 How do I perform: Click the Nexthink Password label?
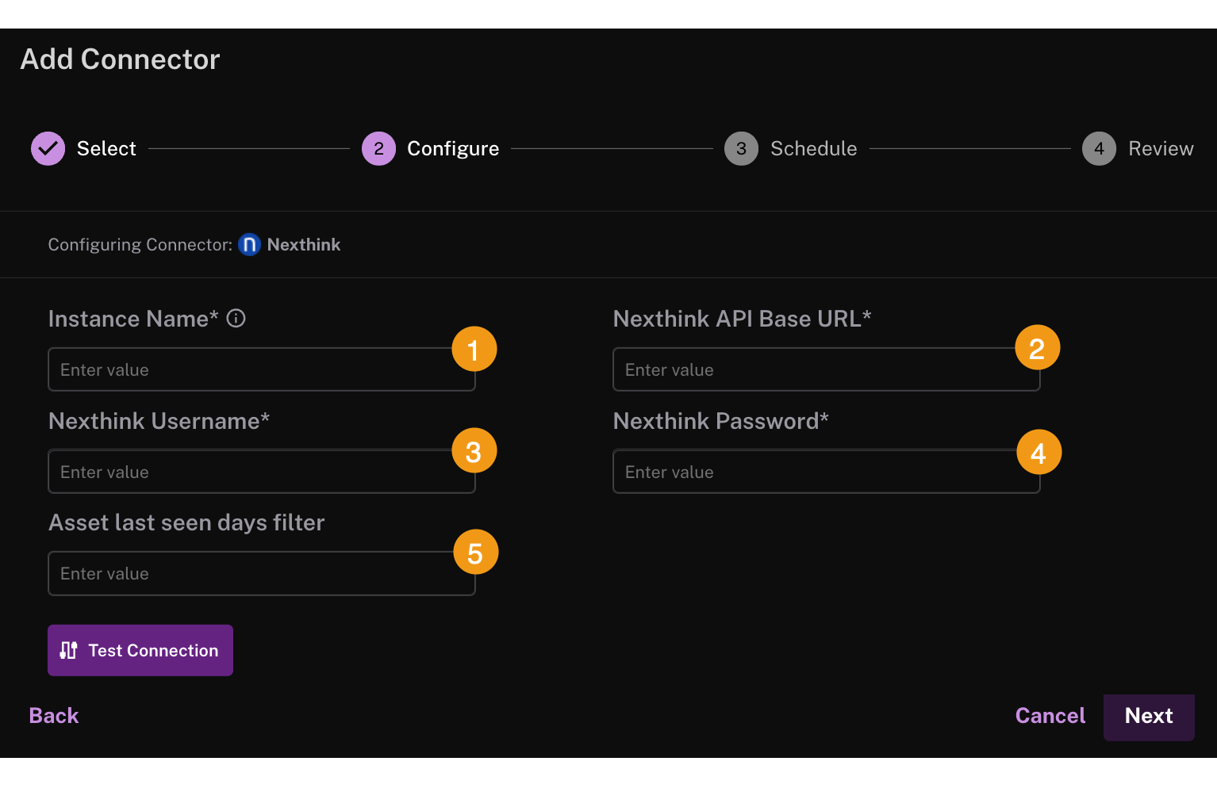721,421
